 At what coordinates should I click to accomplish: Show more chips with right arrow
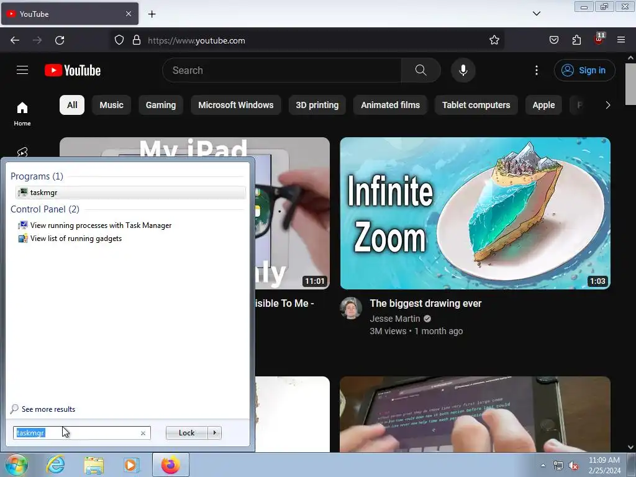coord(607,105)
